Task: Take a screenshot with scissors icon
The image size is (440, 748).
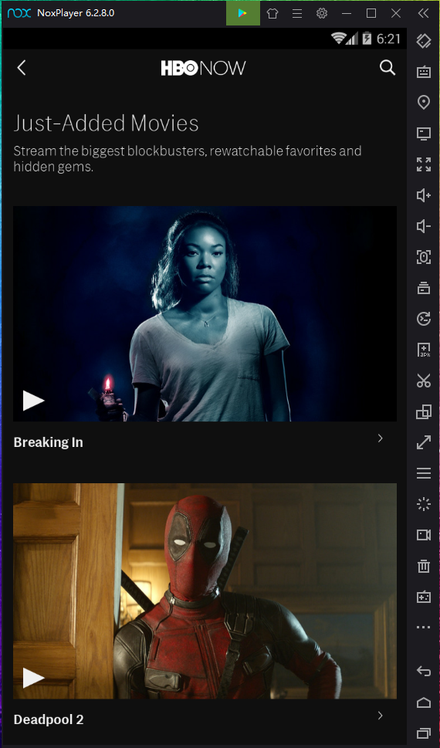Action: pos(423,381)
